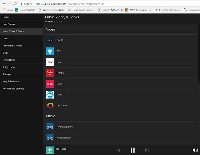Open the Bing Suggested Sites bookmark

pyautogui.click(x=26, y=10)
